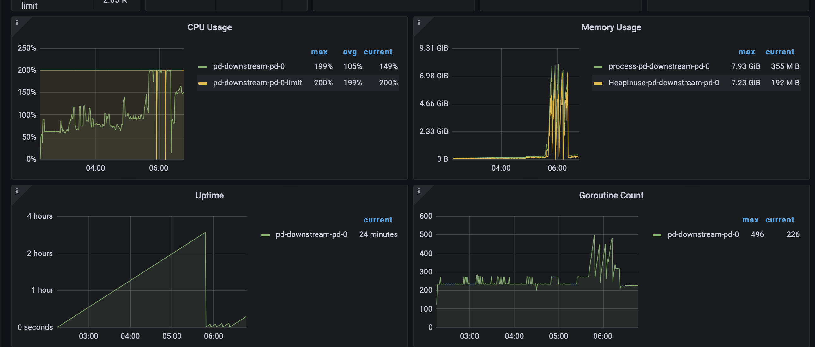Click the info icon on Uptime panel
815x347 pixels.
(17, 191)
